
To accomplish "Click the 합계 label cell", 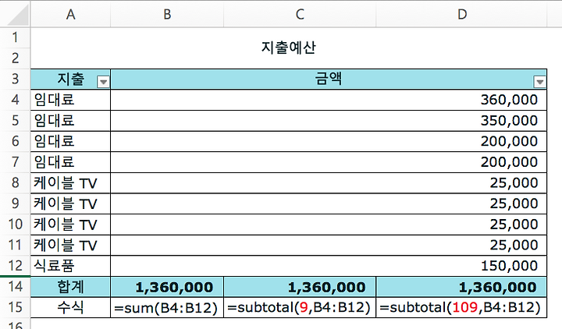I will [x=70, y=287].
